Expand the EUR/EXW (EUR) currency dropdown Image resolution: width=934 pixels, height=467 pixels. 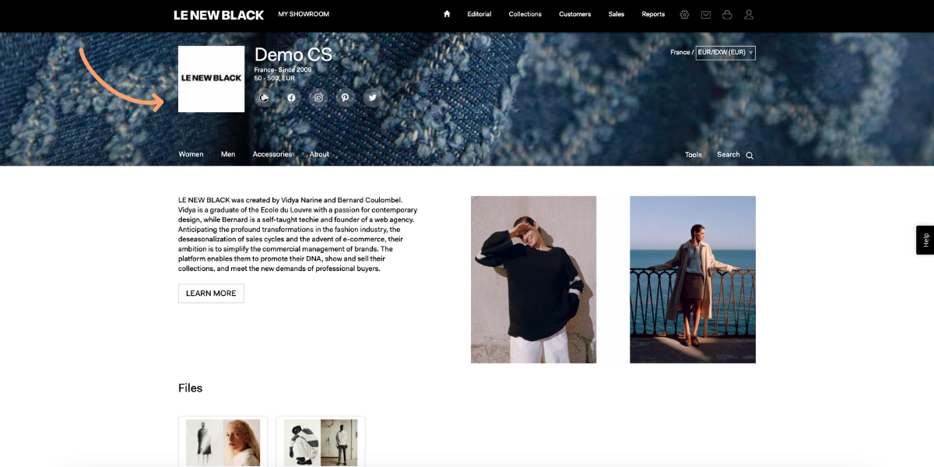[725, 52]
